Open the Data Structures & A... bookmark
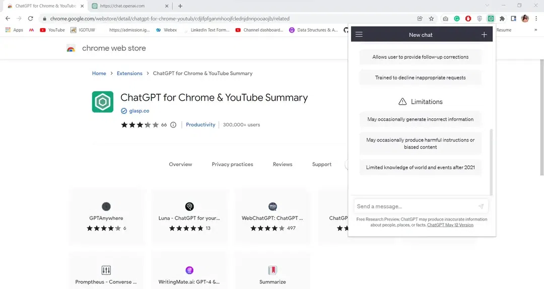Image resolution: width=544 pixels, height=289 pixels. click(x=313, y=30)
